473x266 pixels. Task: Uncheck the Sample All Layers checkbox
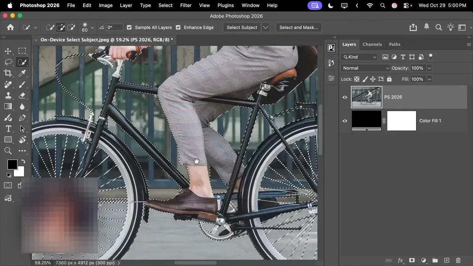click(129, 27)
